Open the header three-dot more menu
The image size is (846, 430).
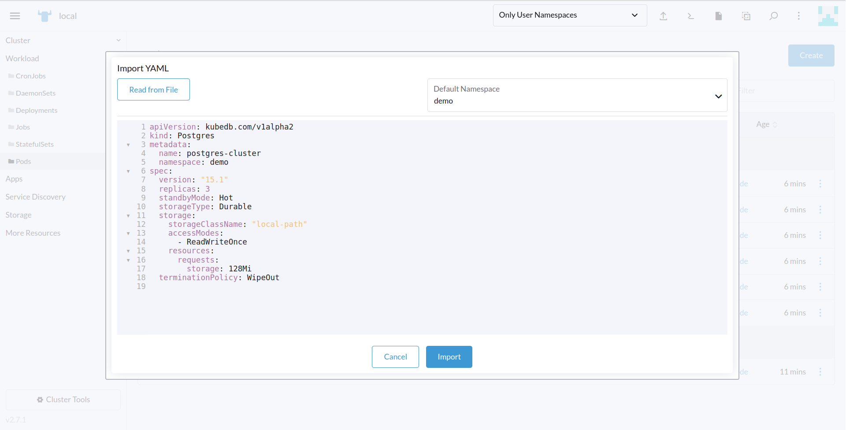point(798,16)
